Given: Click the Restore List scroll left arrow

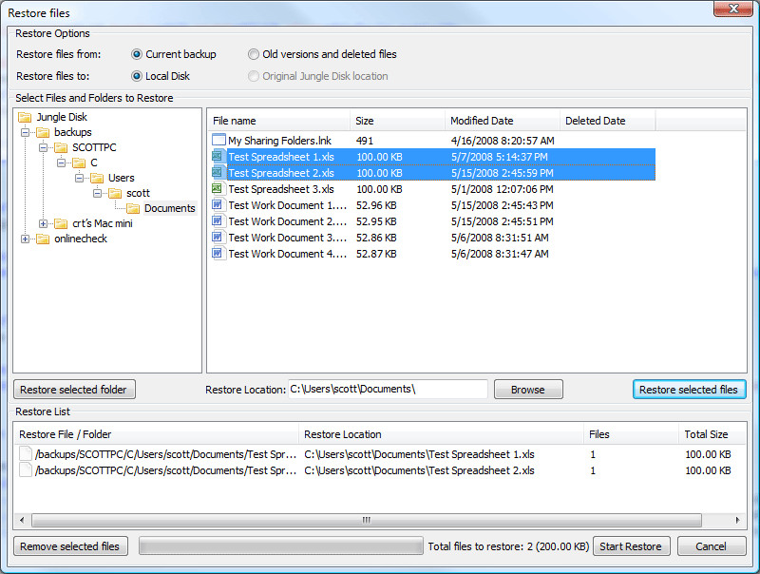Looking at the screenshot, I should coord(22,520).
